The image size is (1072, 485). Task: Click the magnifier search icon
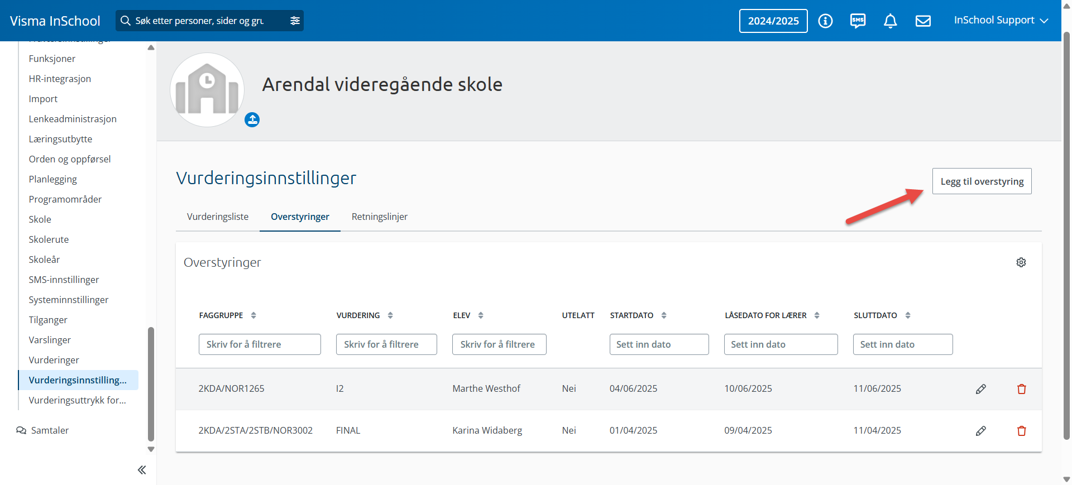coord(126,21)
